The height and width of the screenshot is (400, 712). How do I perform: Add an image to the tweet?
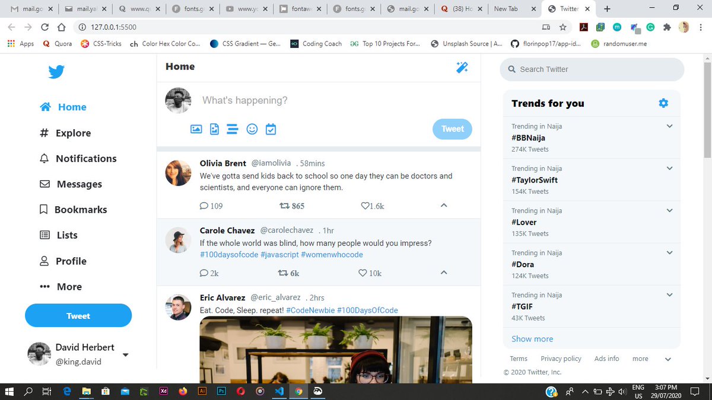[196, 129]
